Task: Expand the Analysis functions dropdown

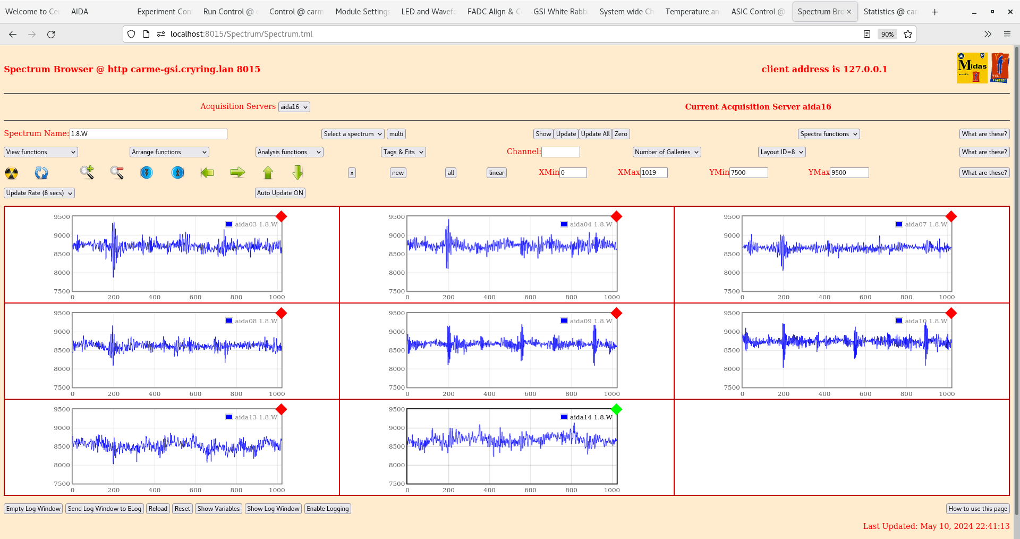Action: tap(289, 152)
